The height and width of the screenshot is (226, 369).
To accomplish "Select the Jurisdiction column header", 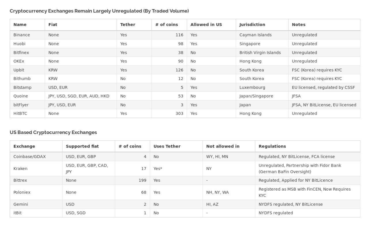I will 252,25.
